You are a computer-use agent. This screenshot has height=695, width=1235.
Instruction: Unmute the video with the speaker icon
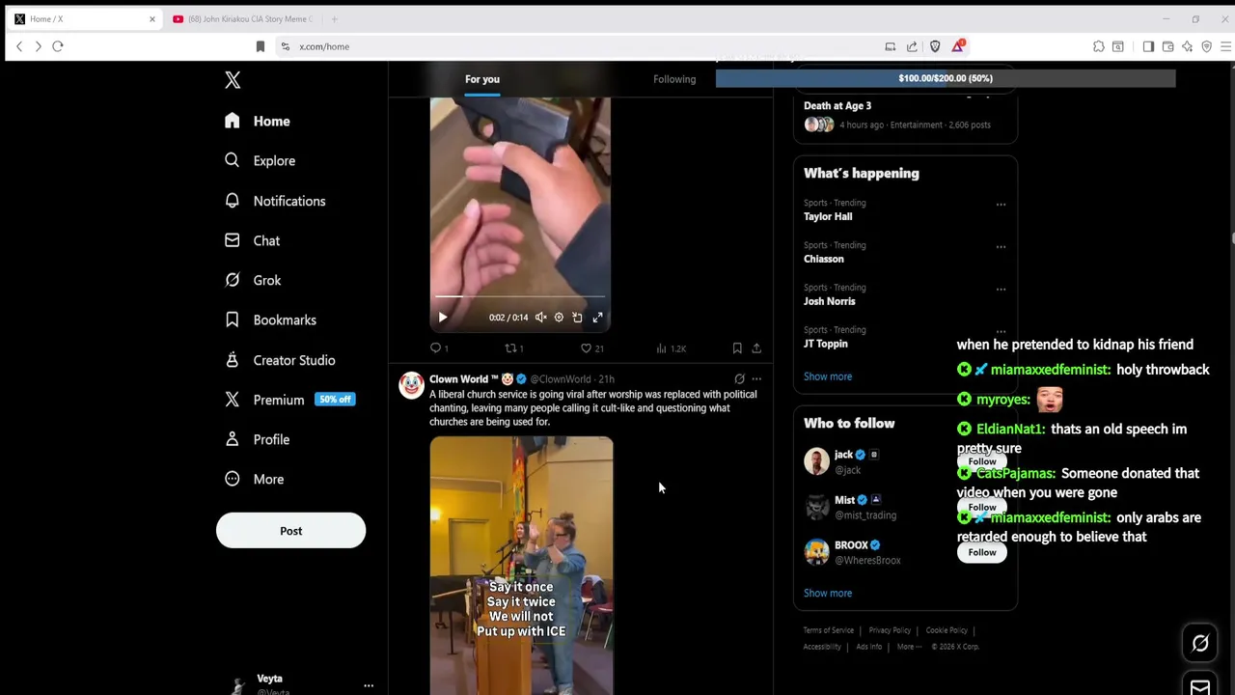pos(540,318)
